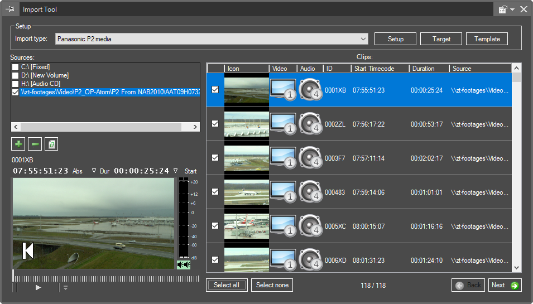
Task: Click the pin icon in title bar
Action: (10, 9)
